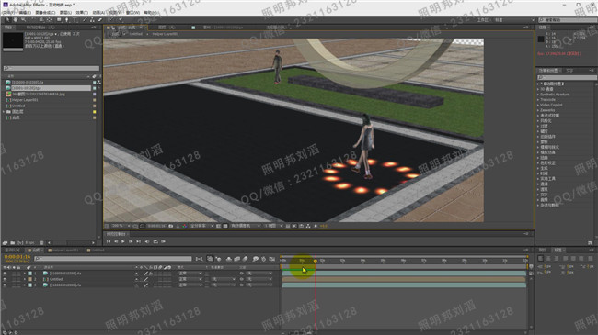The image size is (598, 335).
Task: Select the Selection arrow tool
Action: coord(6,20)
